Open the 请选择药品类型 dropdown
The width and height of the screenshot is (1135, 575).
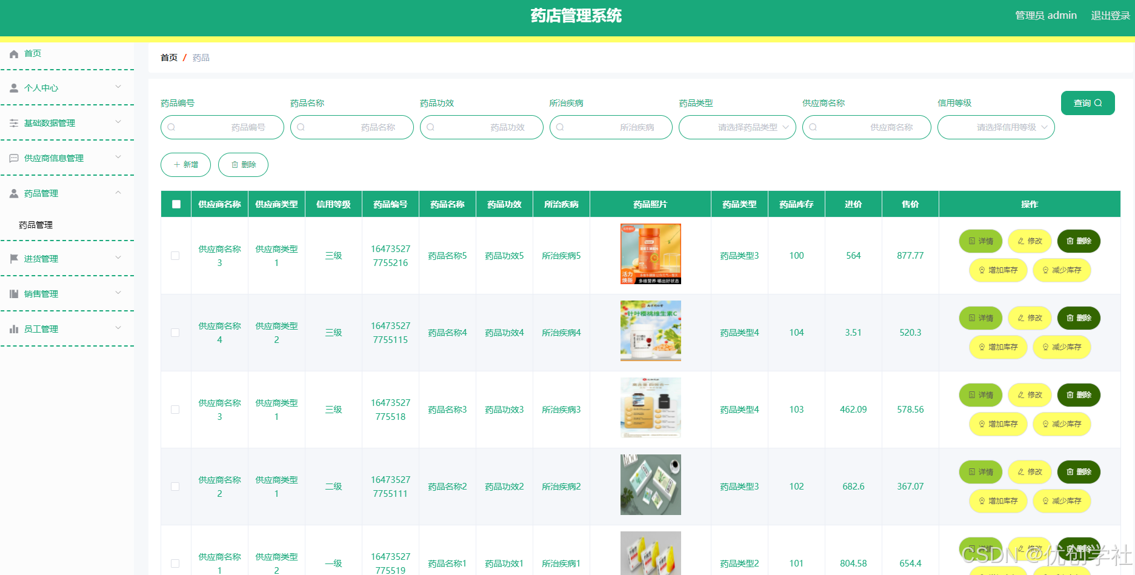click(x=737, y=127)
